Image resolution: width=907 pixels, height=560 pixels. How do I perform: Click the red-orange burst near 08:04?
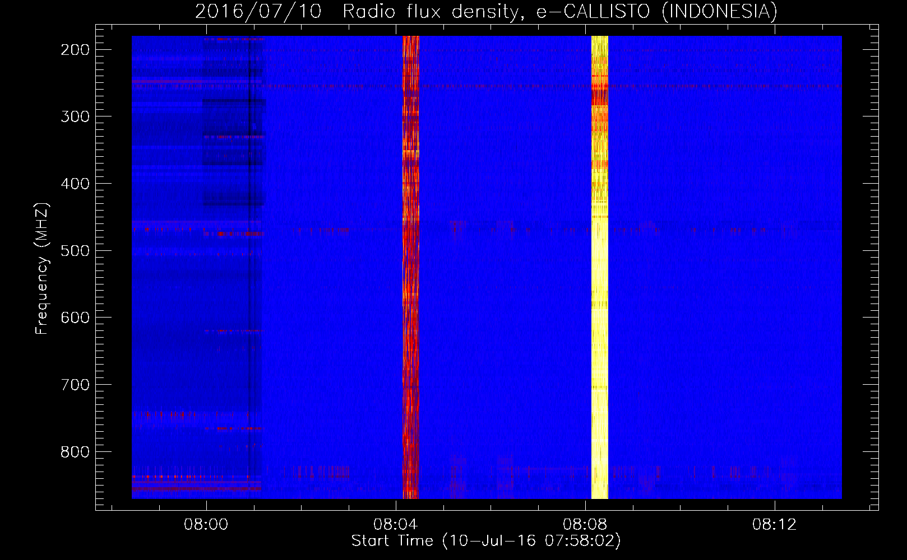tap(411, 267)
